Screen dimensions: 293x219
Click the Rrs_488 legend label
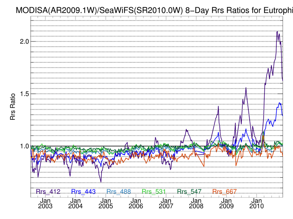(x=119, y=192)
